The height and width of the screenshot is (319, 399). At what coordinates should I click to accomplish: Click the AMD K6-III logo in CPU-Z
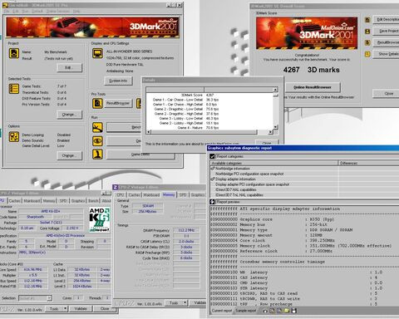tap(100, 219)
